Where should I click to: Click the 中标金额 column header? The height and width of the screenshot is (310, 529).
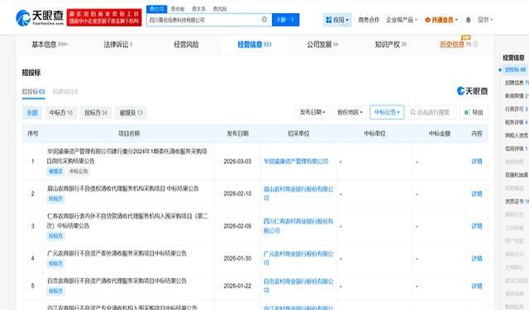click(x=440, y=134)
